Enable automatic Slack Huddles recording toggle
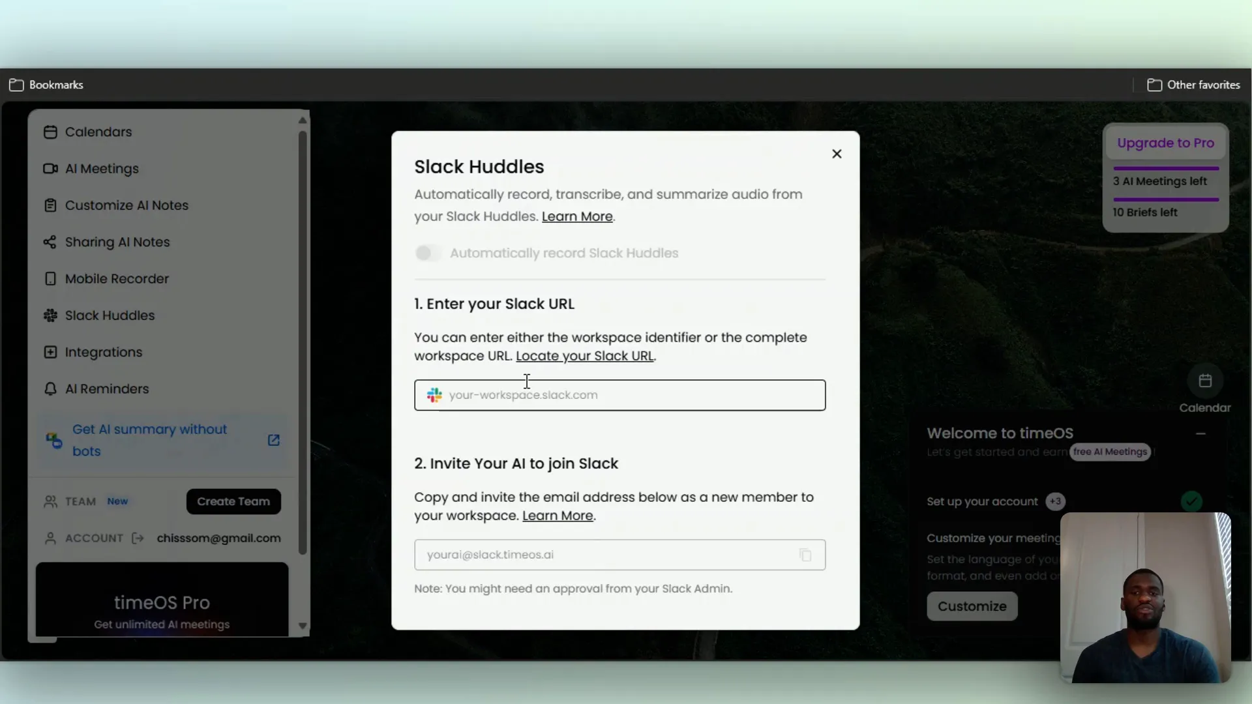Screen dimensions: 1252x704 click(428, 253)
